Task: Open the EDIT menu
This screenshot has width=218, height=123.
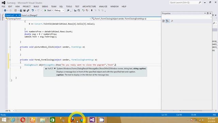Action: tap(10, 6)
